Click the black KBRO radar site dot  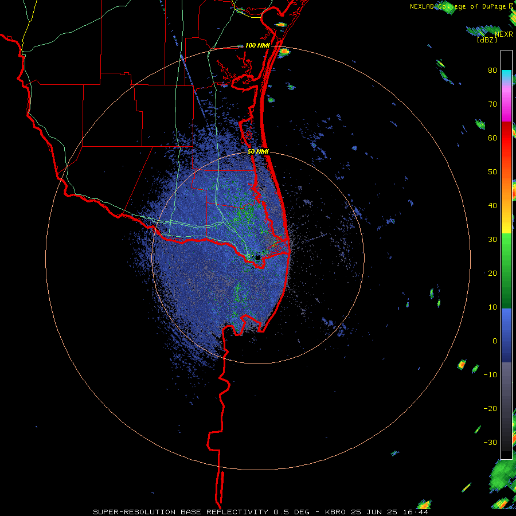click(x=257, y=257)
